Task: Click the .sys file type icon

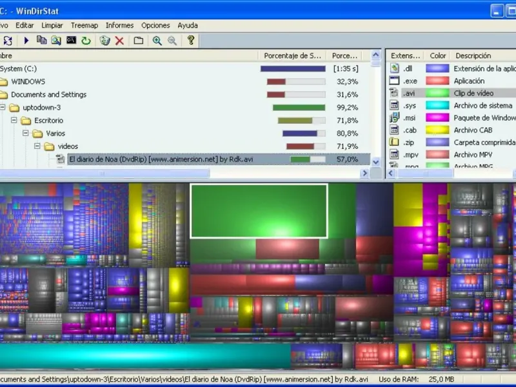Action: 394,105
